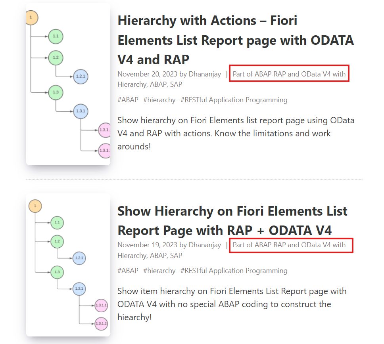Screen dimensions: 384x344
Task: Select #RESTful Application Programming tag in first post
Action: pos(234,100)
